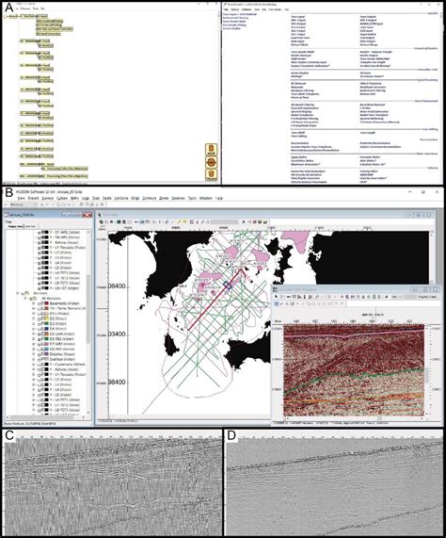Click the Deconvolution module
446x538 pixels.
(x=300, y=143)
